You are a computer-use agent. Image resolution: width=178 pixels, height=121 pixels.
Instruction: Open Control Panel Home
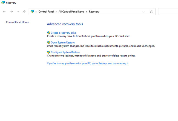click(x=17, y=22)
